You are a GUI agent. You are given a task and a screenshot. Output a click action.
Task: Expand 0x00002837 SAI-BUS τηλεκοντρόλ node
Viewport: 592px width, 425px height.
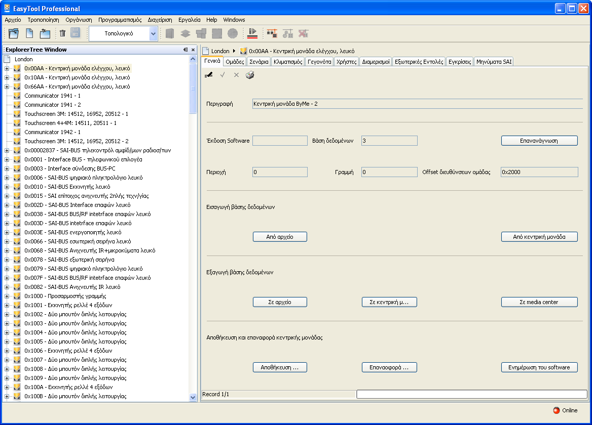pos(7,150)
